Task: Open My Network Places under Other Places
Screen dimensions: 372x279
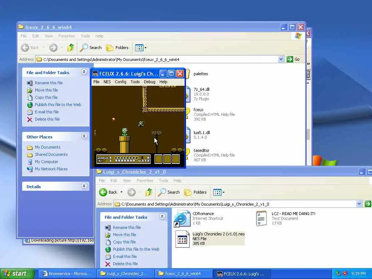Action: 51,169
